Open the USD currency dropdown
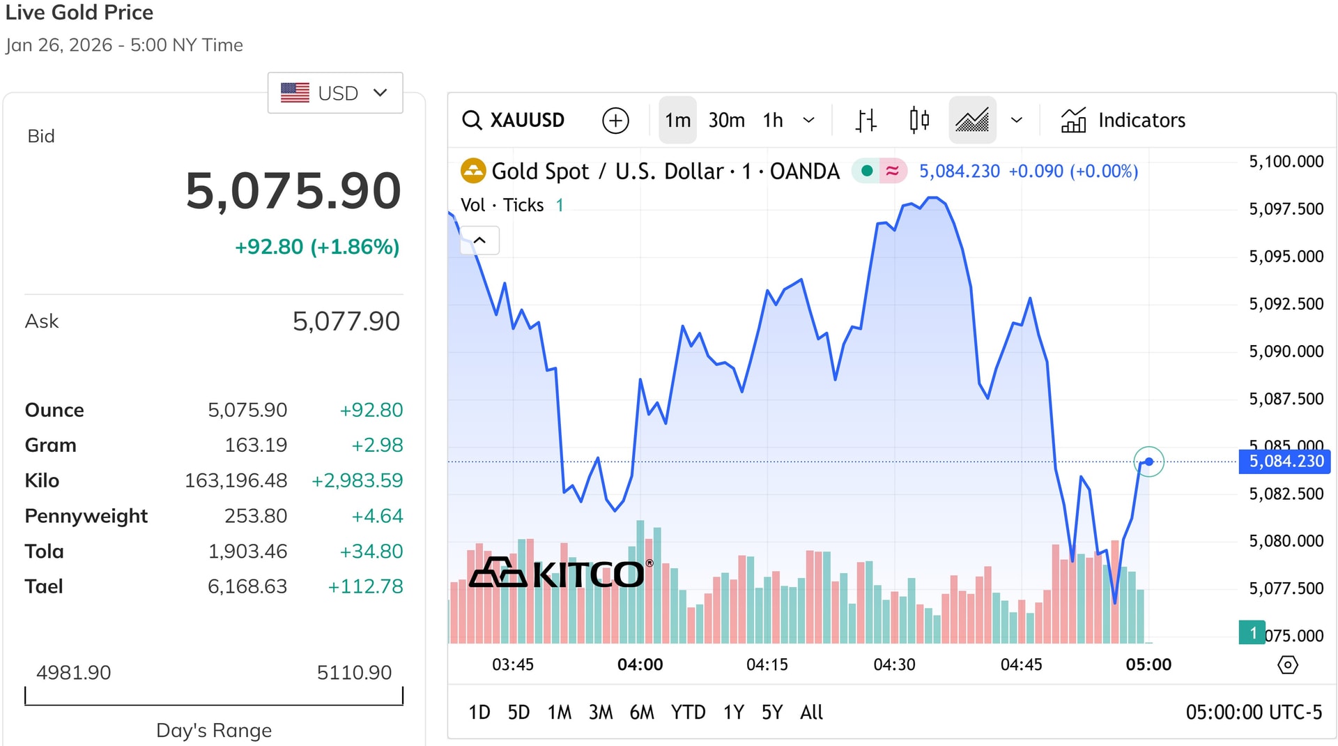The width and height of the screenshot is (1338, 746). [335, 92]
